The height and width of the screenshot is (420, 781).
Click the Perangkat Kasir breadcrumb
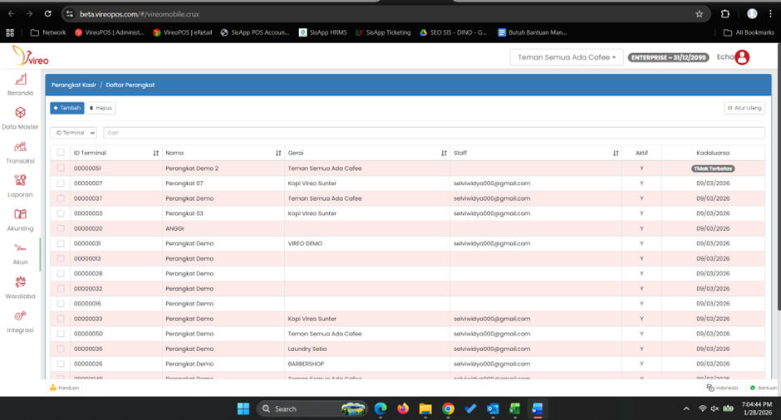point(74,85)
